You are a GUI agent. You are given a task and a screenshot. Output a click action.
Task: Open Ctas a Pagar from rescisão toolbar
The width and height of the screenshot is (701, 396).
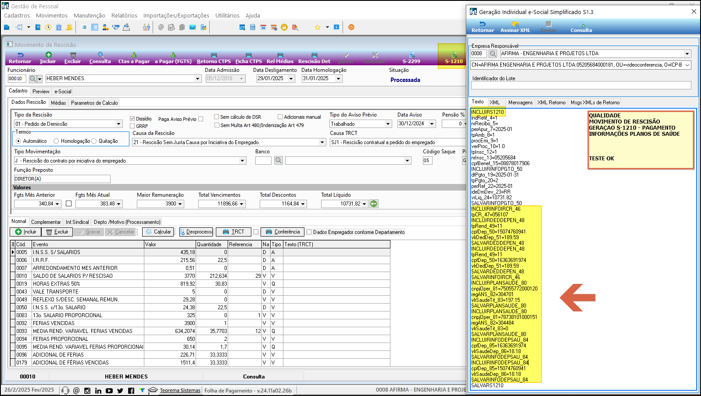[134, 58]
